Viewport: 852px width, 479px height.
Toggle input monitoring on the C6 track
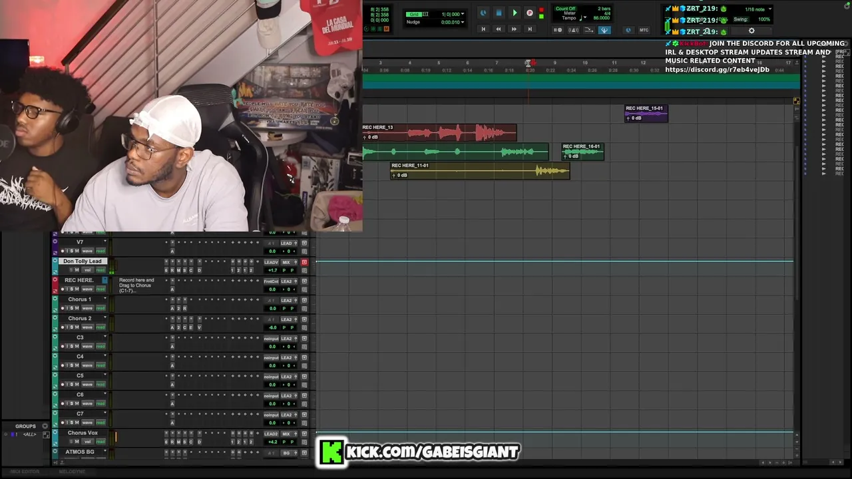click(x=67, y=404)
